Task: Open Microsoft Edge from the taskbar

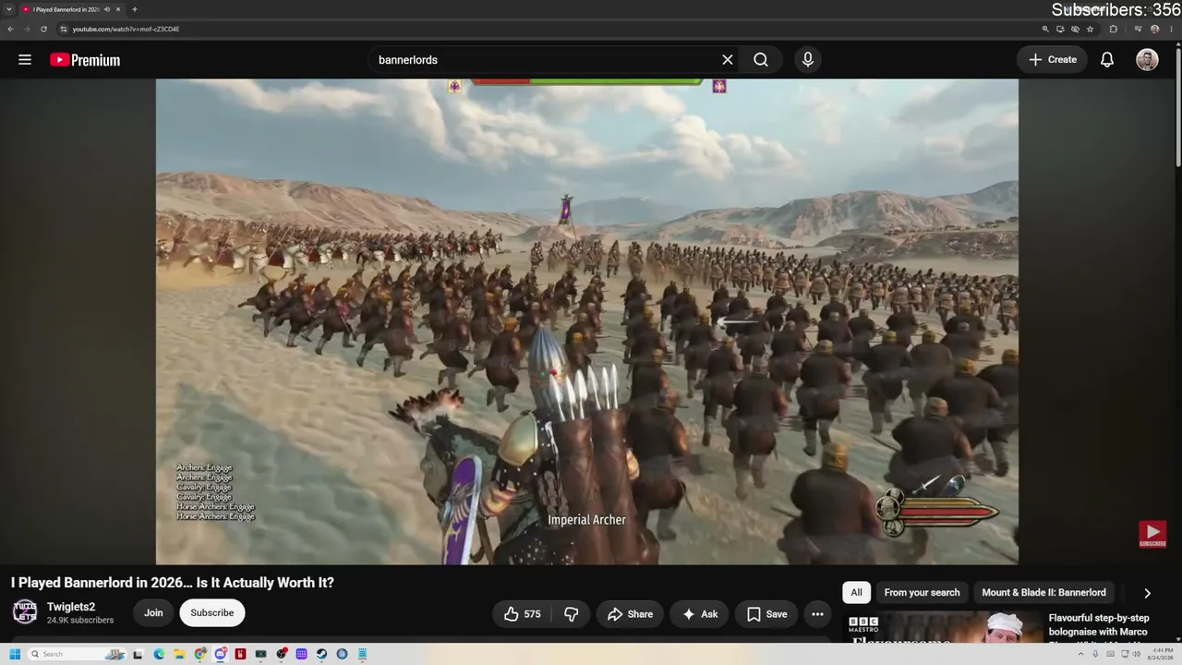Action: pos(159,654)
